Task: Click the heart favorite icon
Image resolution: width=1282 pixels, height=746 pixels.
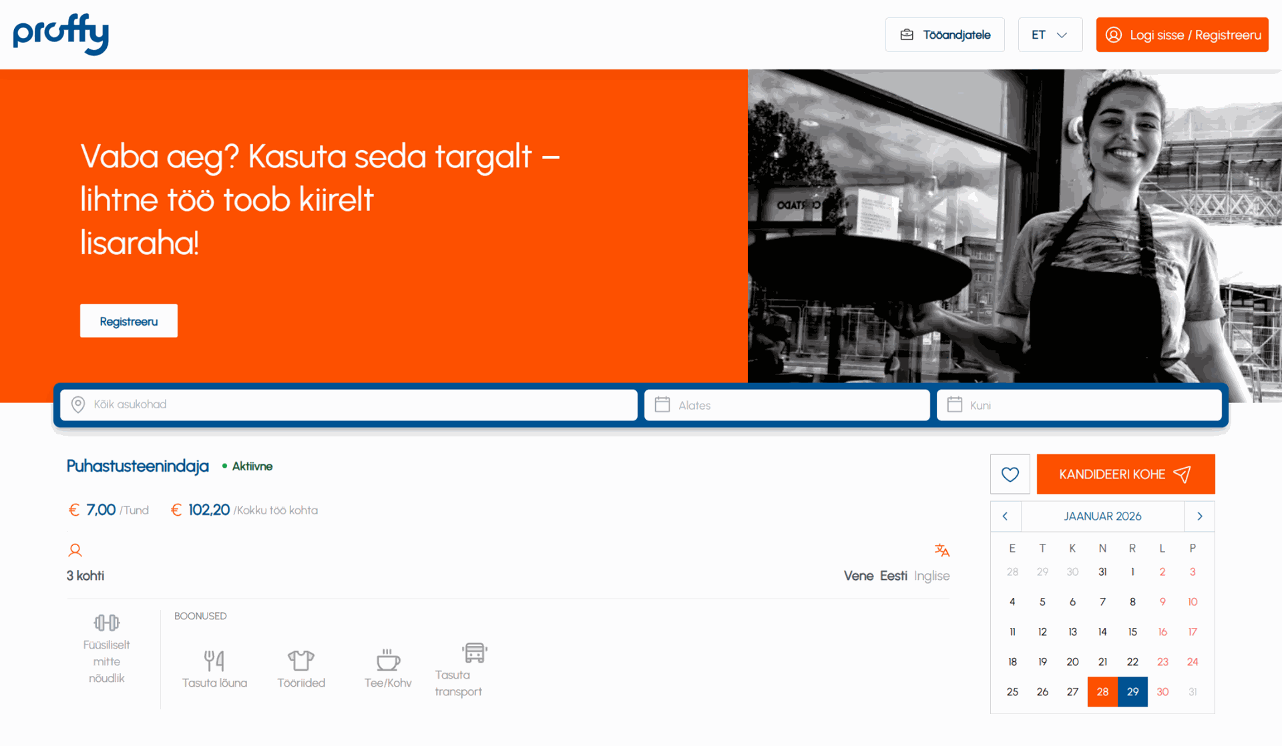Action: pos(1010,474)
